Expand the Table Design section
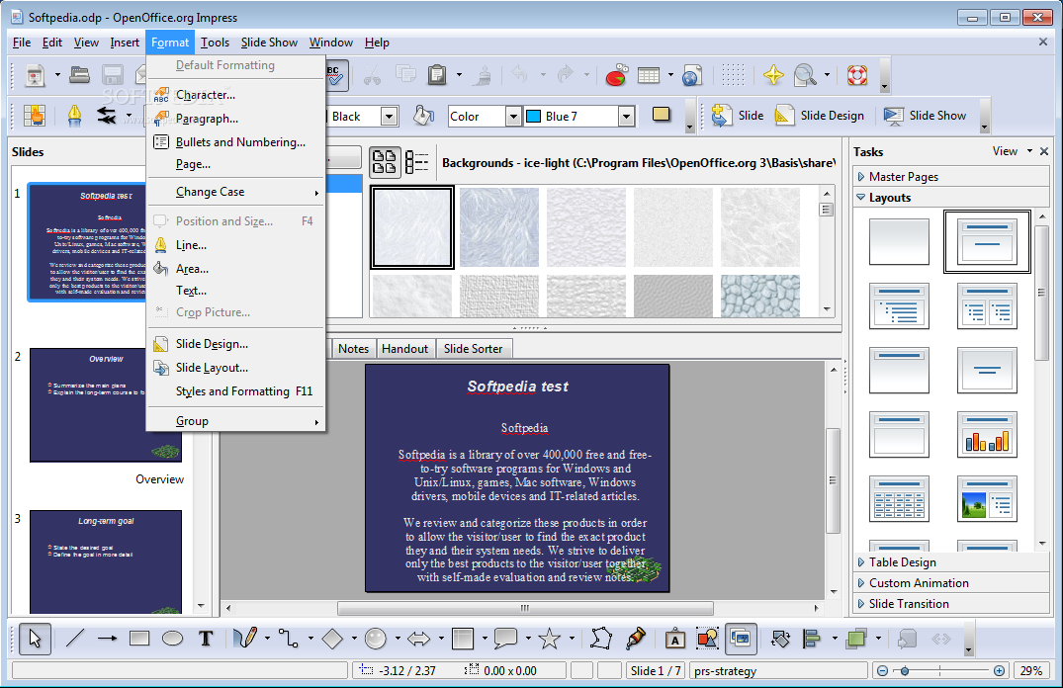Screen dimensions: 1063x688 pos(951,562)
